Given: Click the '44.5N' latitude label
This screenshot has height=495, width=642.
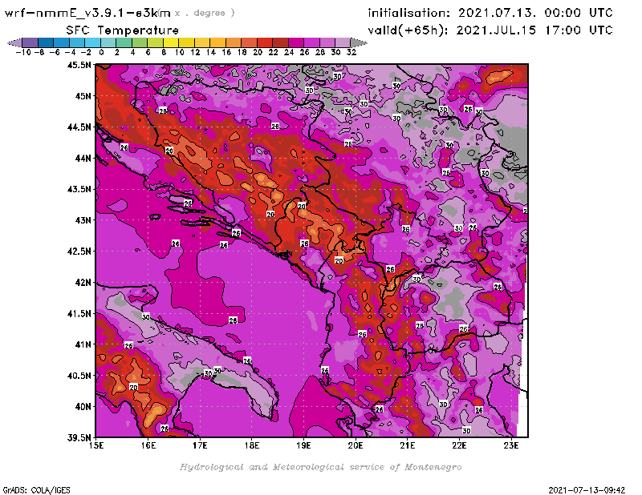Looking at the screenshot, I should pos(79,127).
